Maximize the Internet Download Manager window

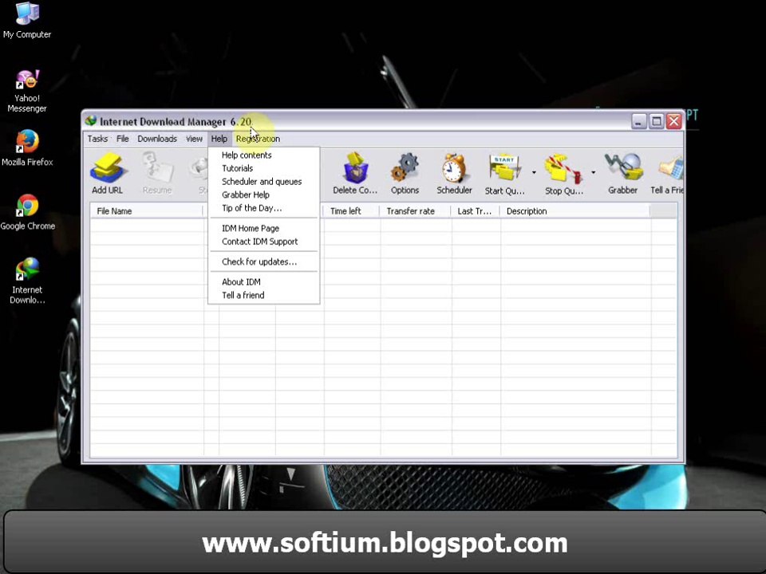tap(657, 121)
